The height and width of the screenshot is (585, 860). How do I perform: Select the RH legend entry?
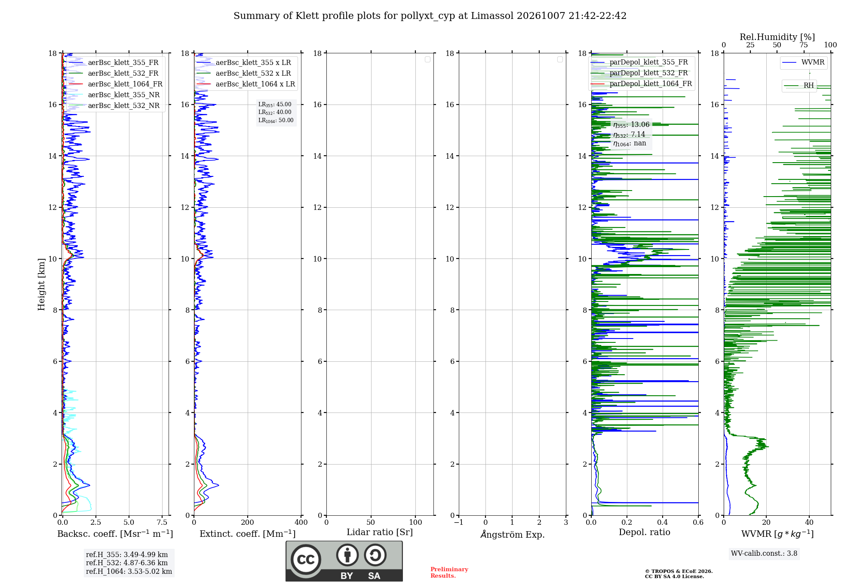pyautogui.click(x=799, y=86)
